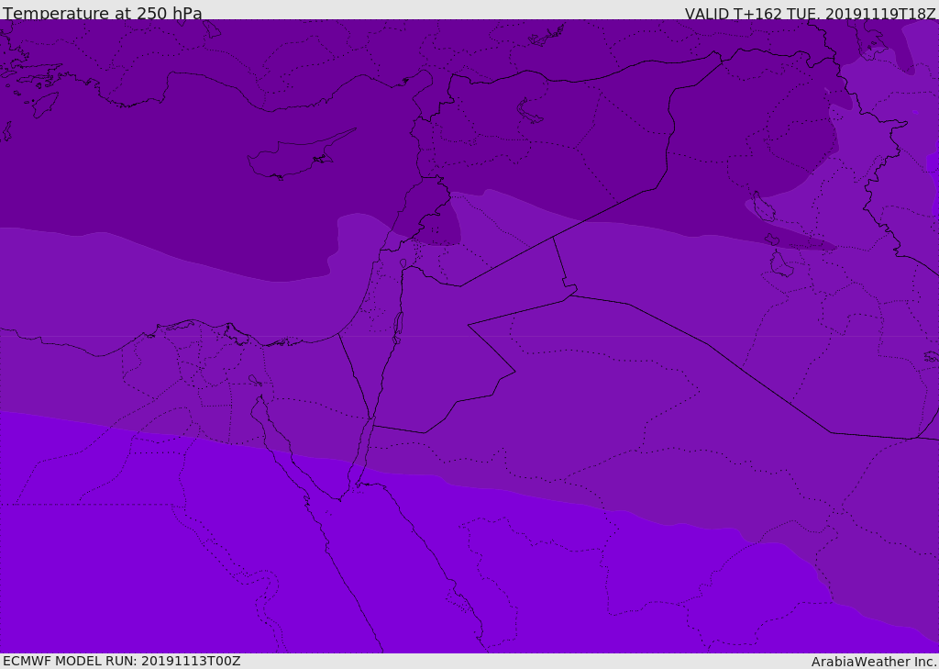939x669 pixels.
Task: Click the 'Temperature at 250 hPa' title text
Action: click(103, 13)
